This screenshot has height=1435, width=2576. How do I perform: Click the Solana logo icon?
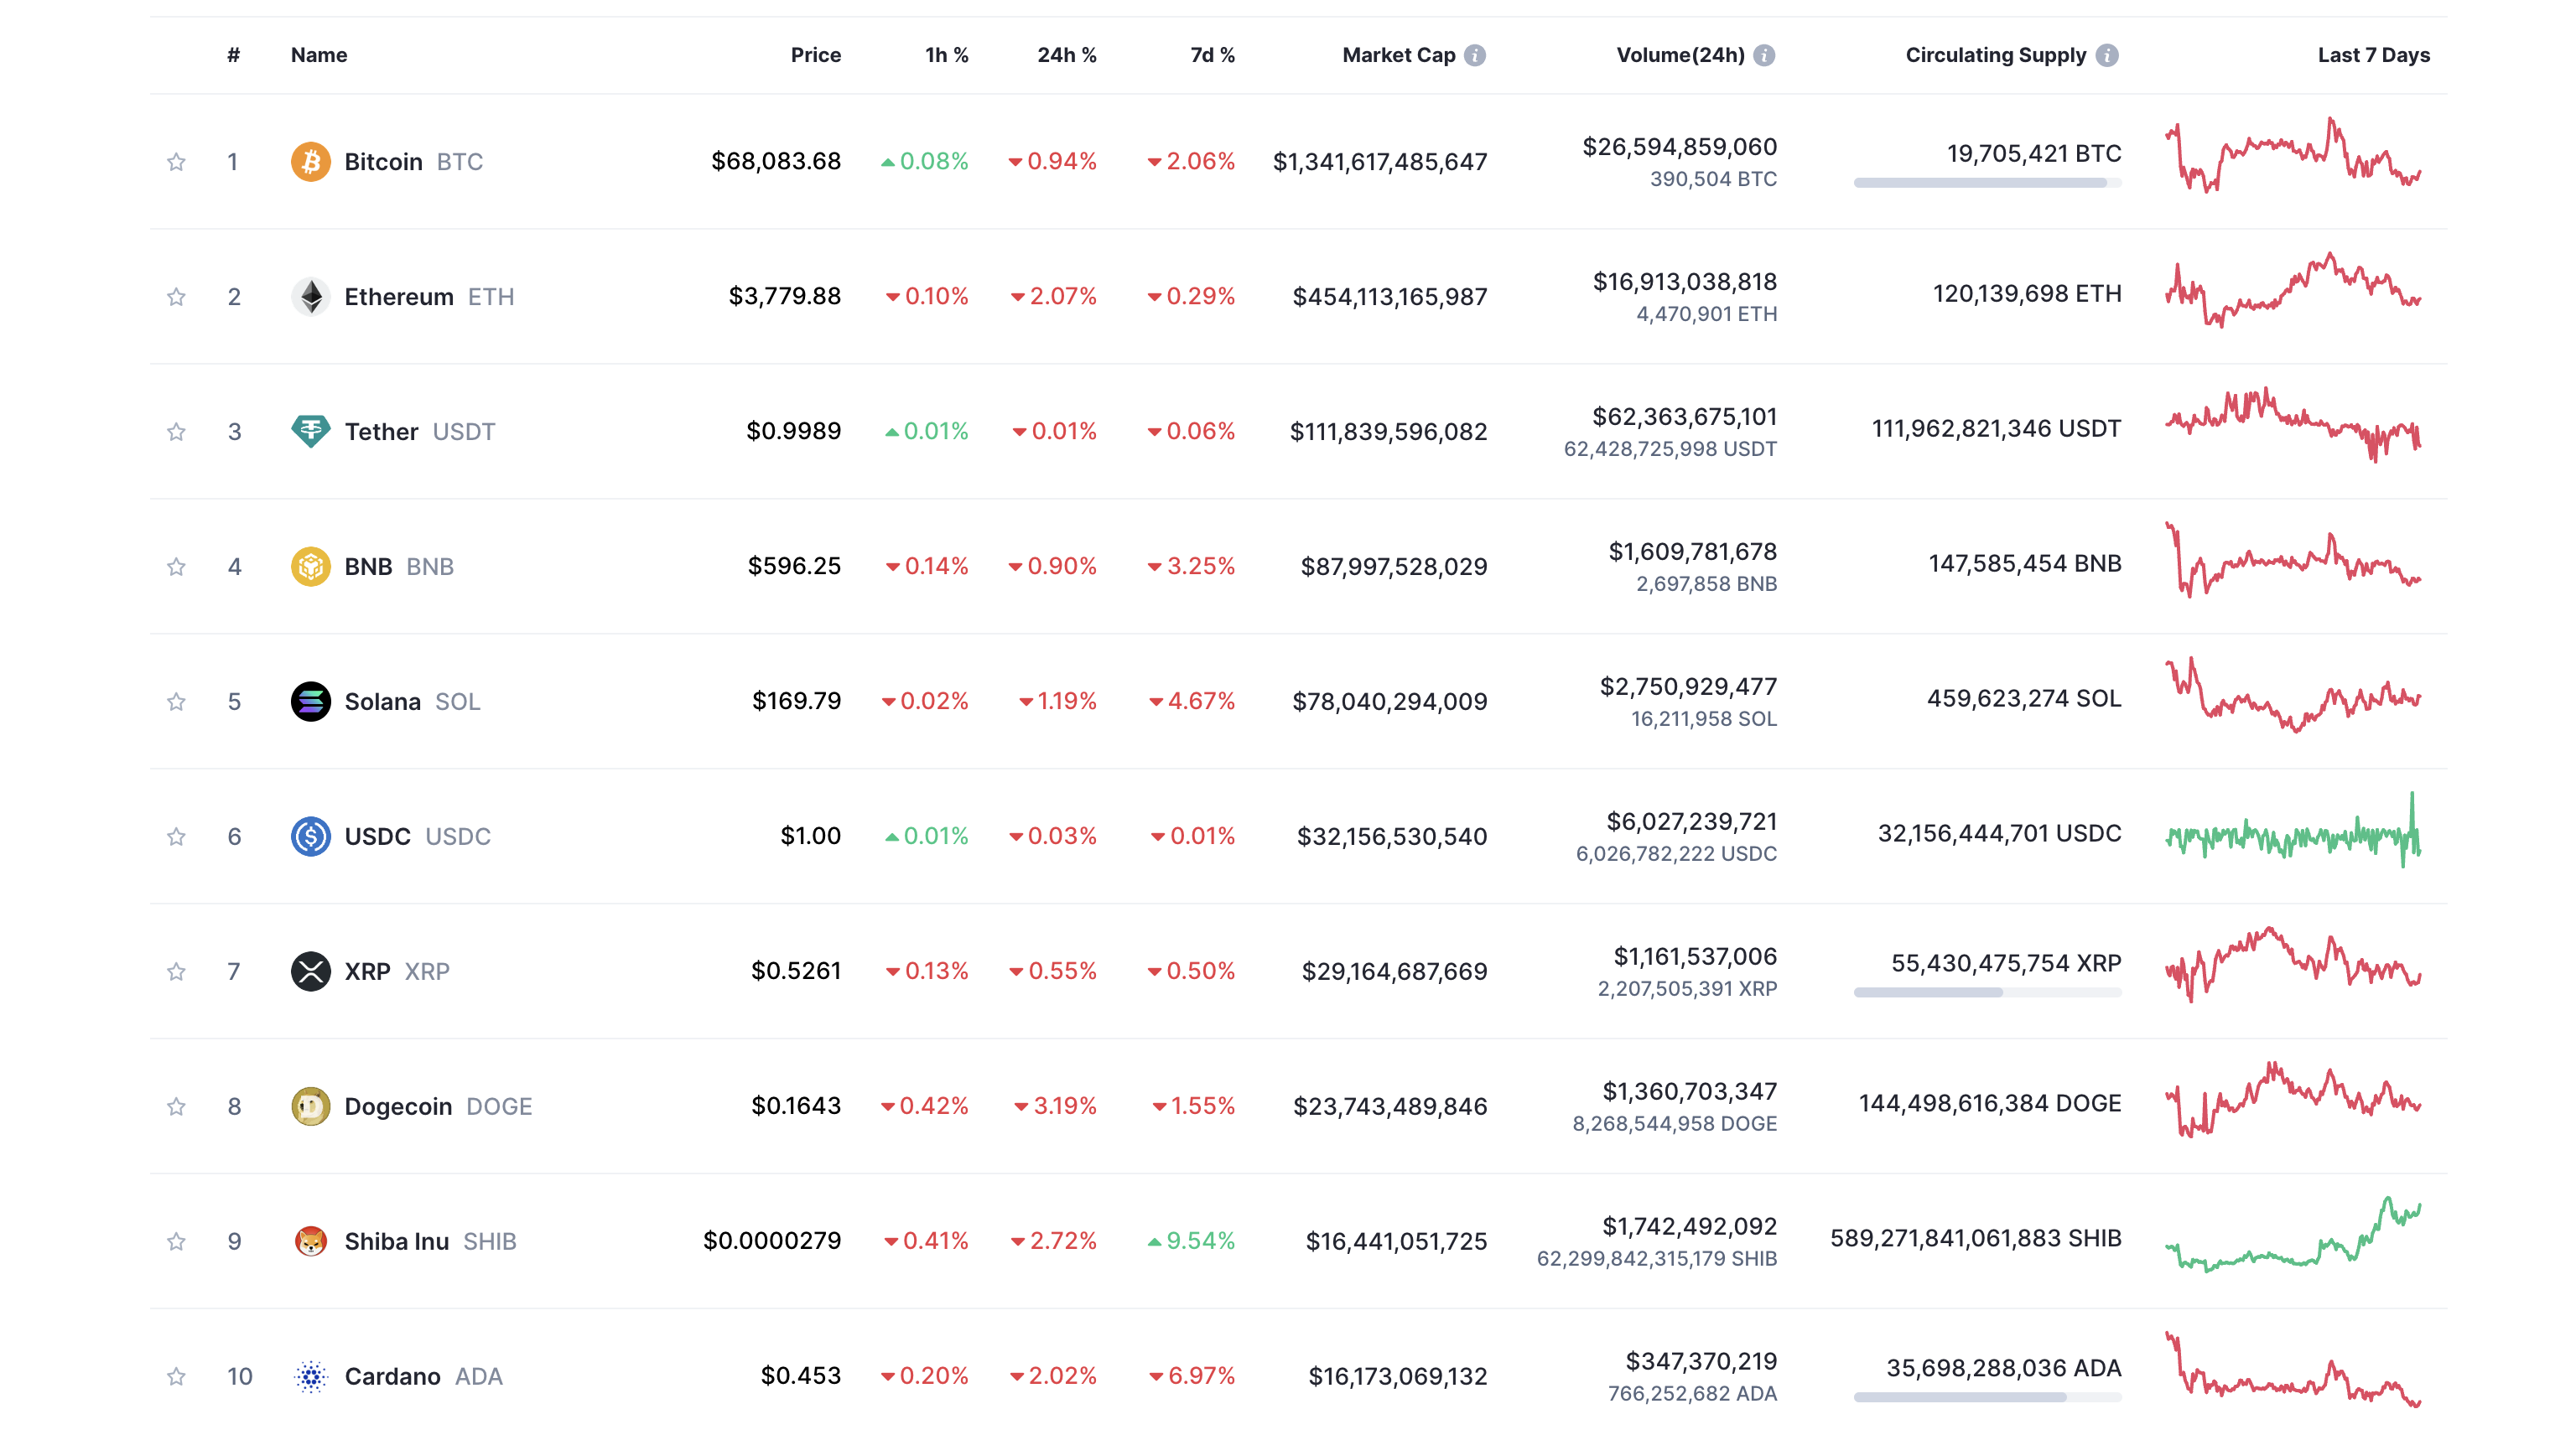pyautogui.click(x=310, y=701)
